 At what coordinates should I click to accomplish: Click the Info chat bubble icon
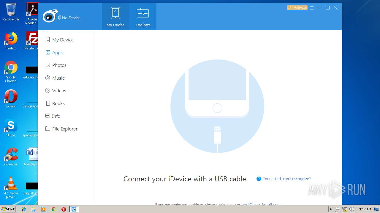(47, 116)
